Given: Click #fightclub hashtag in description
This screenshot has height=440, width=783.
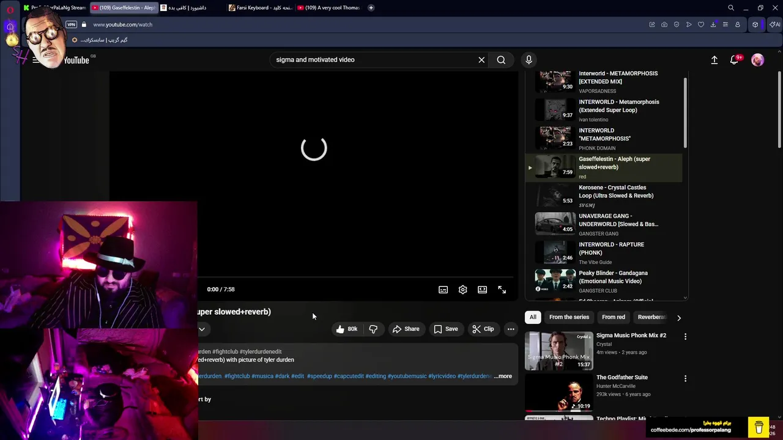Looking at the screenshot, I should coord(237,376).
